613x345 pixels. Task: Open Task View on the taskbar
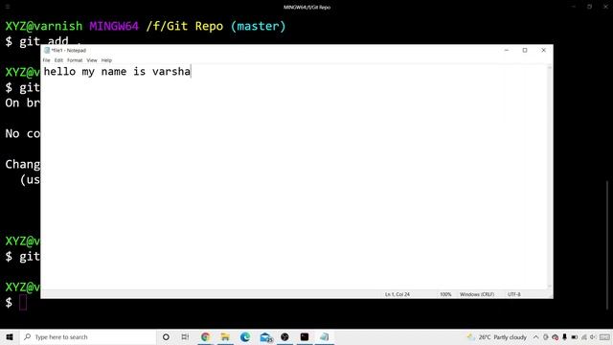[185, 336]
